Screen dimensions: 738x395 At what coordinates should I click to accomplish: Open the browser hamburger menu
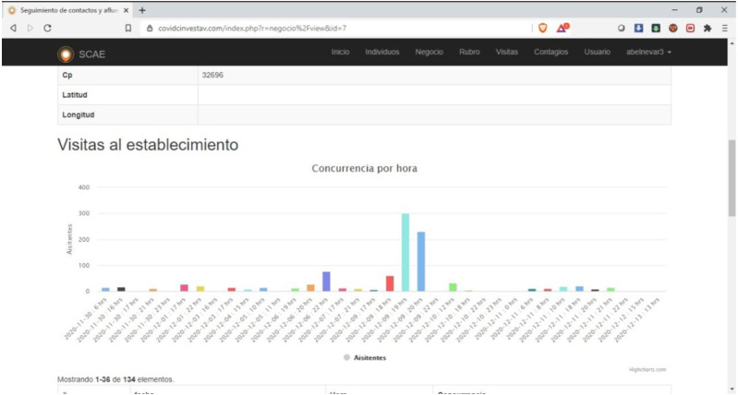point(725,29)
